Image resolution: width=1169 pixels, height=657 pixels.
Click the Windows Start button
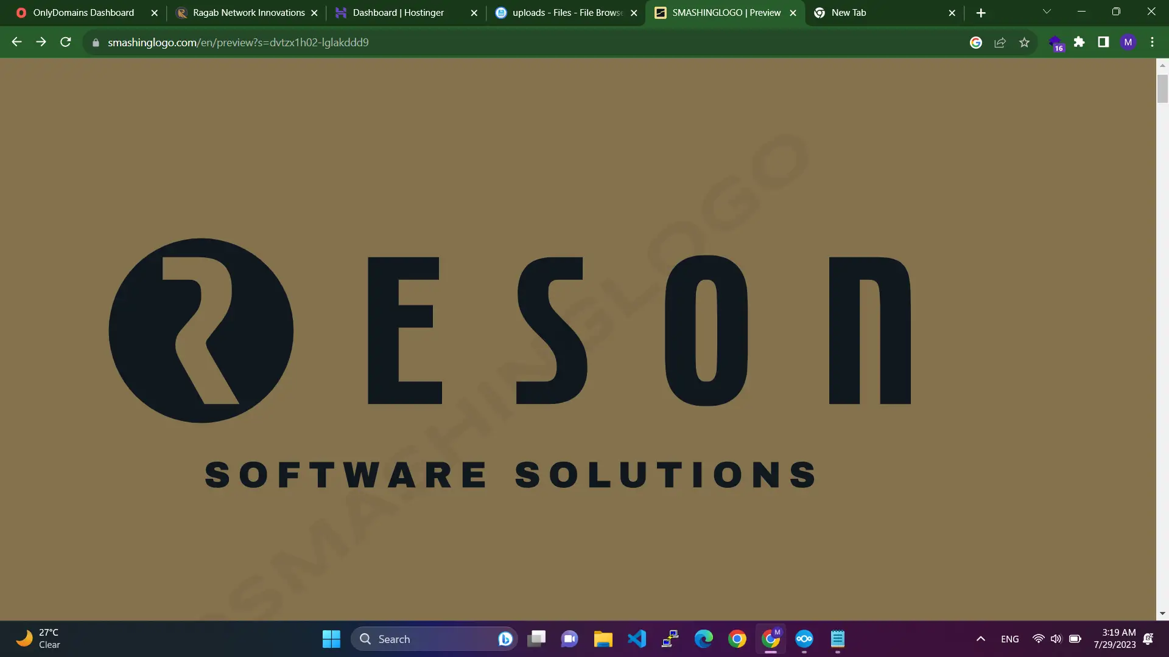(x=331, y=639)
